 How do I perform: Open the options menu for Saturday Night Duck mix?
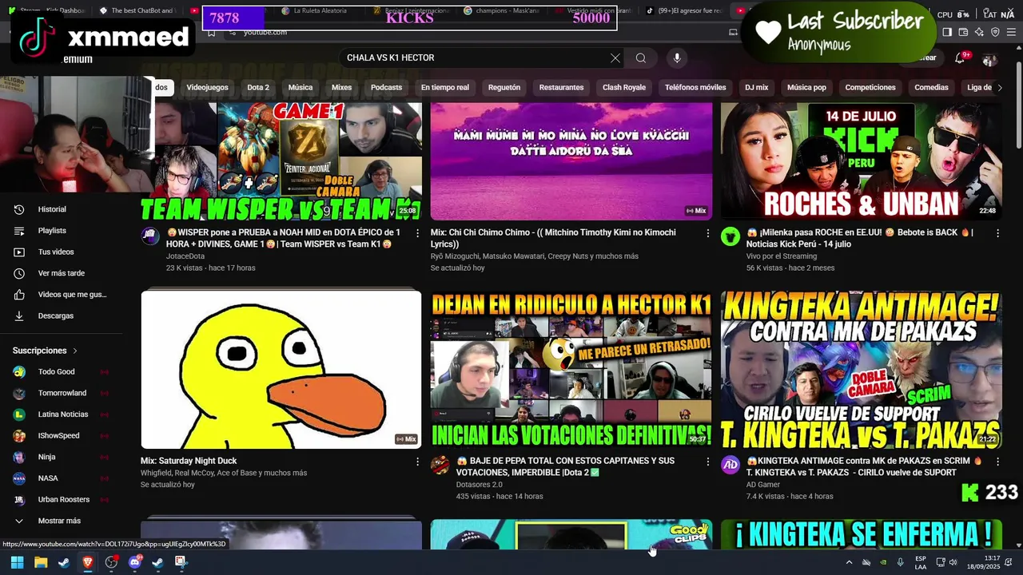(417, 462)
